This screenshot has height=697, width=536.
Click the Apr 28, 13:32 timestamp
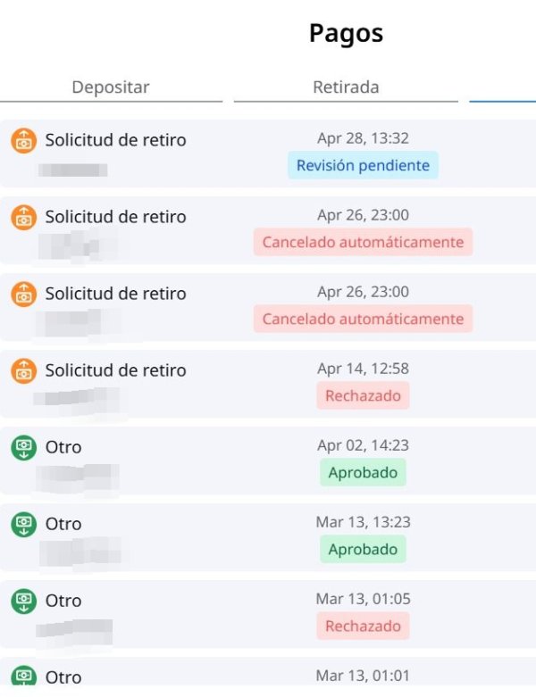pos(363,138)
